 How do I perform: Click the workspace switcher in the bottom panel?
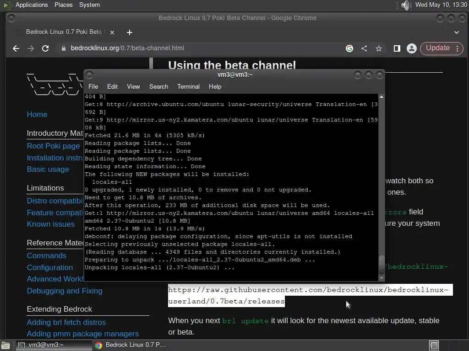[434, 346]
